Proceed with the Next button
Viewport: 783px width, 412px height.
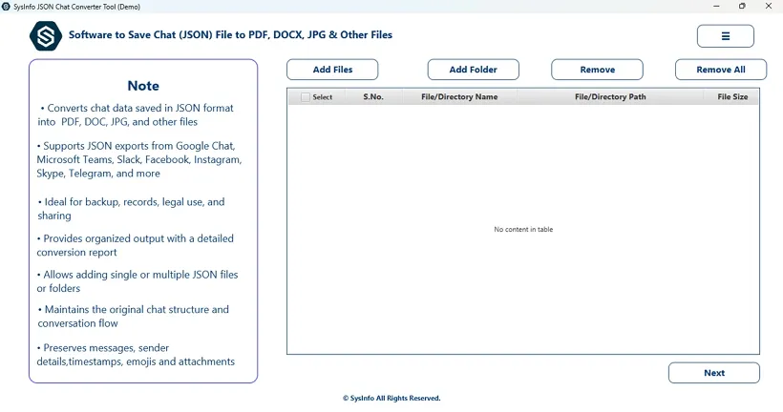coord(714,373)
